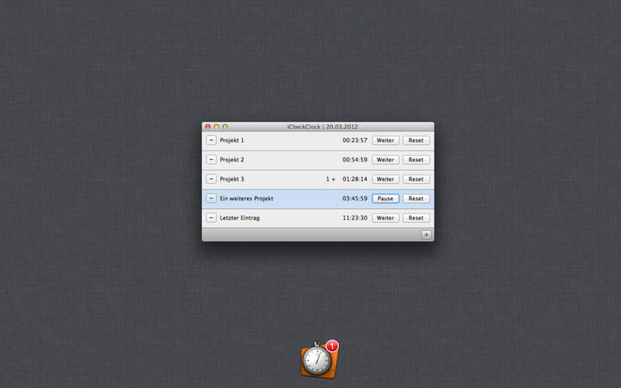
Task: Add a new entry with the plus button
Action: [426, 235]
